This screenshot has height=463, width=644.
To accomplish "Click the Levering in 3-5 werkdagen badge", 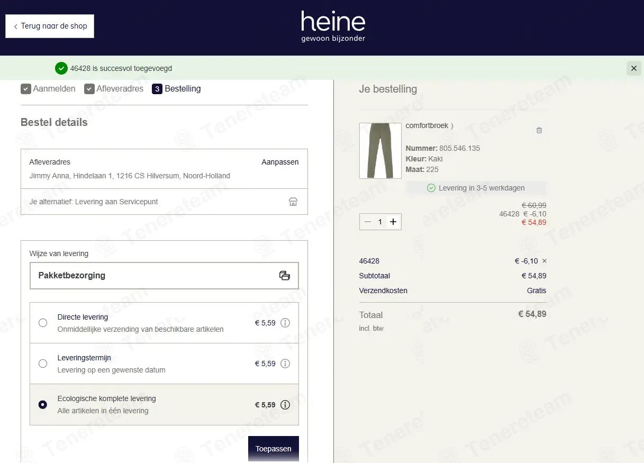I will [x=476, y=188].
